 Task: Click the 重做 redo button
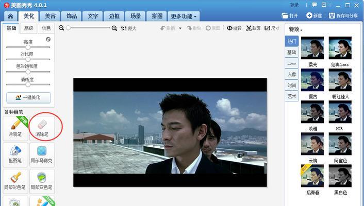click(194, 28)
